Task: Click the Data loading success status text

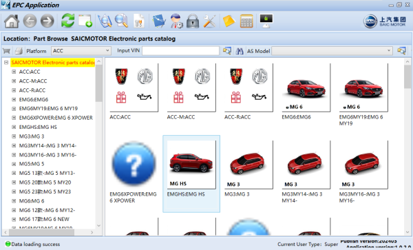Action: [x=36, y=244]
